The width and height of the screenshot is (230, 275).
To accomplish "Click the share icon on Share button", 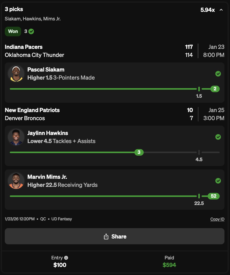I will pos(106,236).
